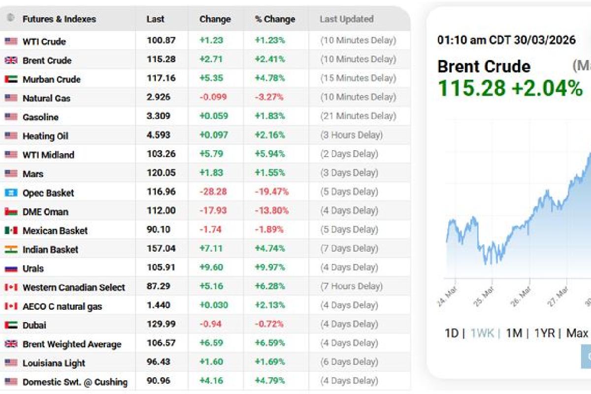The width and height of the screenshot is (591, 394).
Task: Open the Louisiana Light link
Action: pos(54,363)
